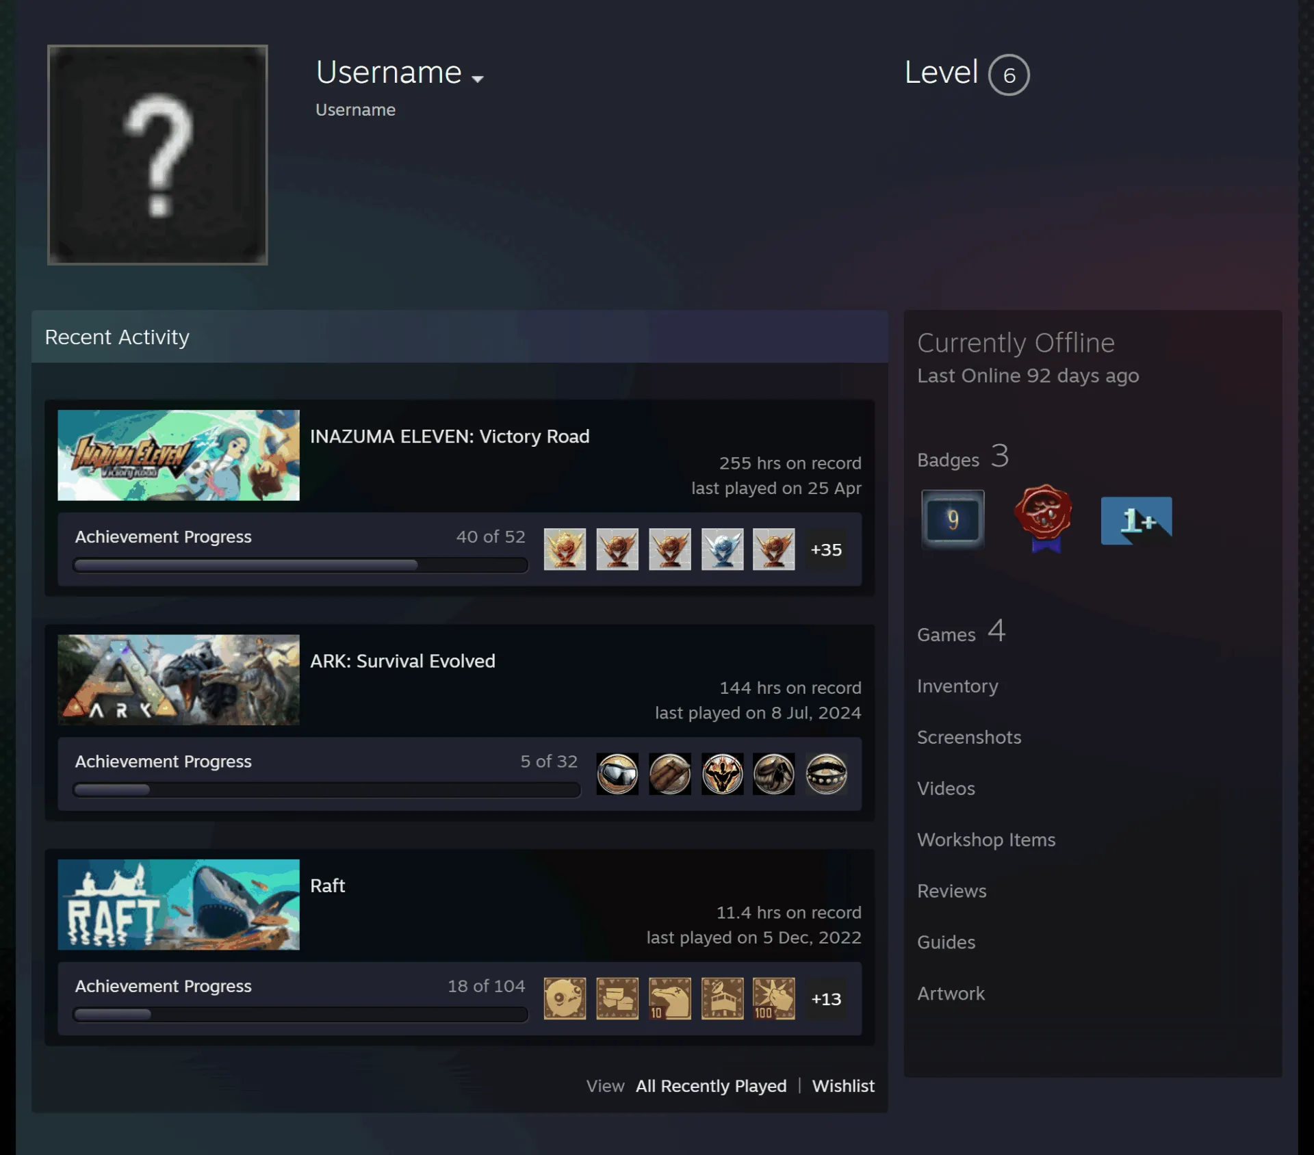This screenshot has width=1314, height=1155.
Task: Open the profile avatar question mark image
Action: pyautogui.click(x=157, y=155)
